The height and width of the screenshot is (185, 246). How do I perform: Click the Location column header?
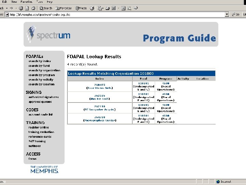[203, 79]
